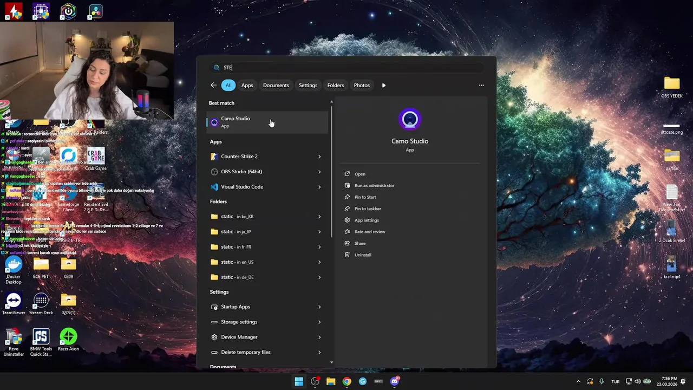
Task: Open the Docker Desktop desktop shortcut
Action: (x=14, y=270)
